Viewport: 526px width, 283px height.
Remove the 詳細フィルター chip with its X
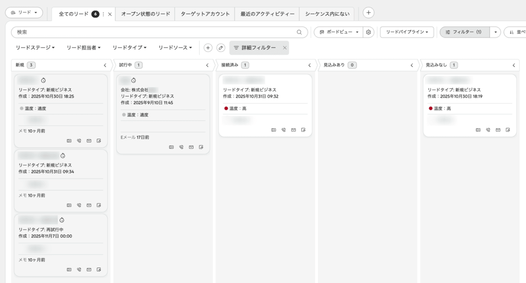[284, 48]
